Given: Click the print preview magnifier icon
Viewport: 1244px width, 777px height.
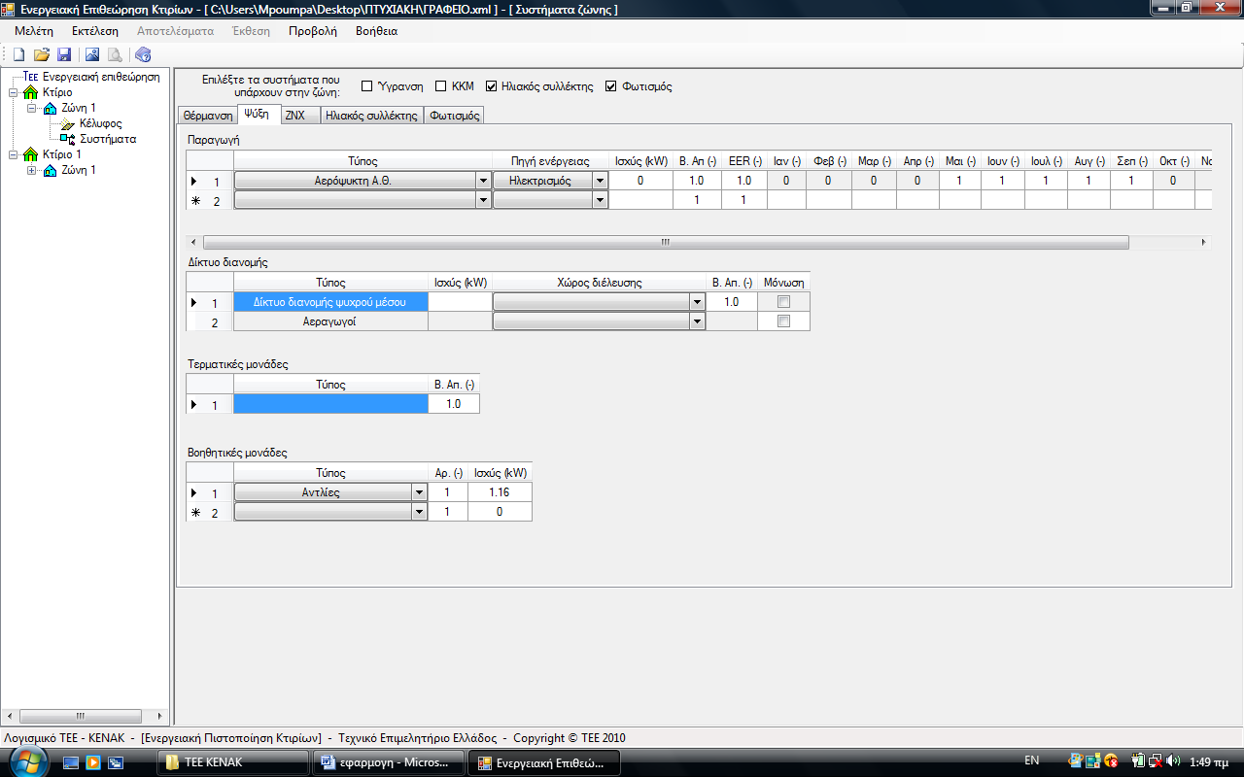Looking at the screenshot, I should click(x=115, y=54).
